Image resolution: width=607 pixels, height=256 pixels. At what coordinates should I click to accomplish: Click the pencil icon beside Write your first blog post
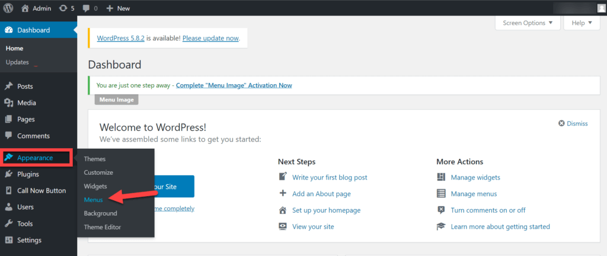(x=283, y=177)
